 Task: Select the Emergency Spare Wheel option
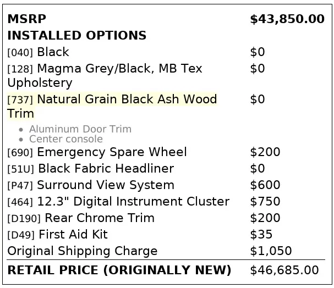(x=97, y=152)
